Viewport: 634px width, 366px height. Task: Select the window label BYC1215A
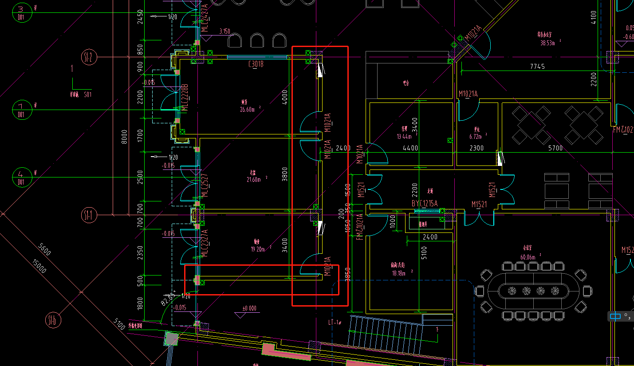(x=425, y=203)
